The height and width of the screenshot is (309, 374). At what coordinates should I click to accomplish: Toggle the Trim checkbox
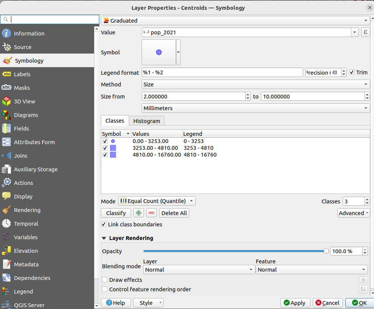tap(352, 72)
